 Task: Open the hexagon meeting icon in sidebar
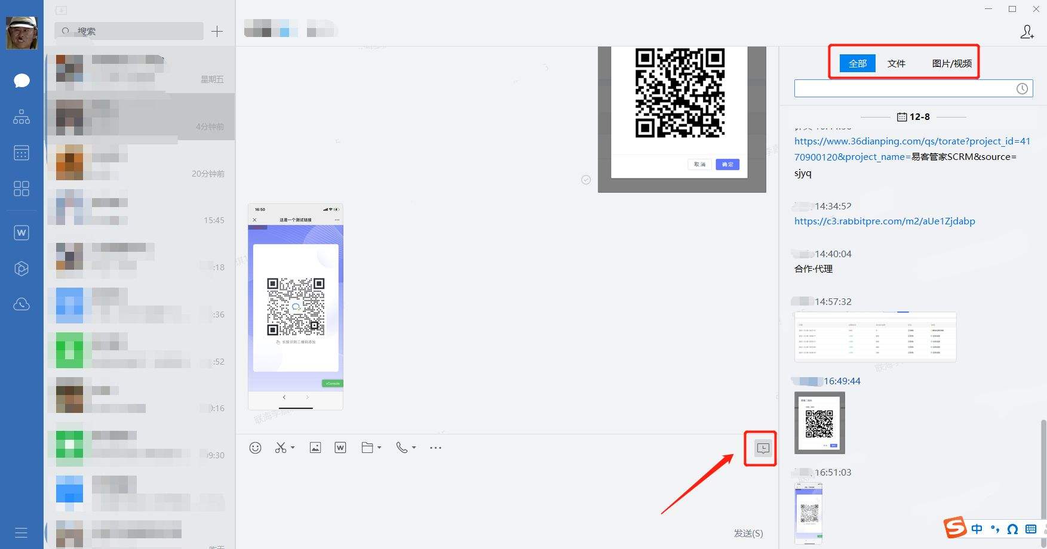click(22, 269)
